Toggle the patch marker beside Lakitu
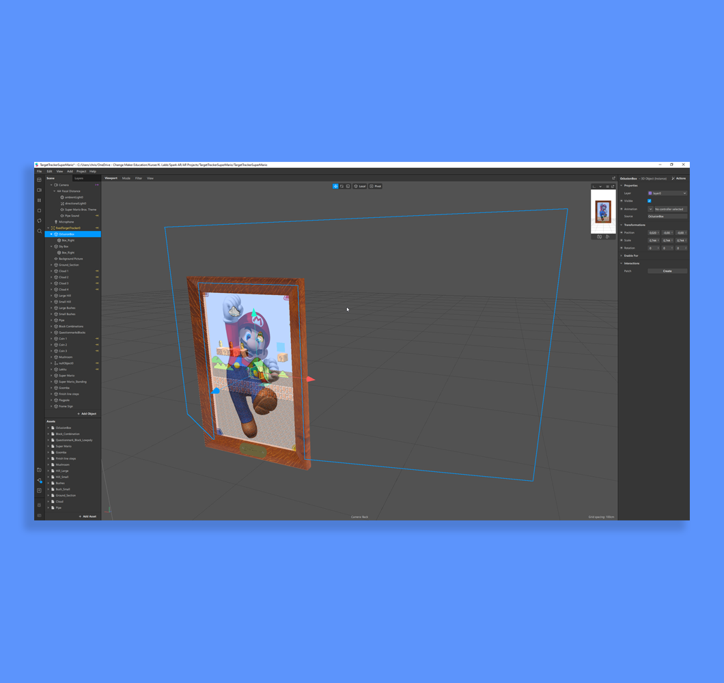This screenshot has height=683, width=724. click(97, 370)
